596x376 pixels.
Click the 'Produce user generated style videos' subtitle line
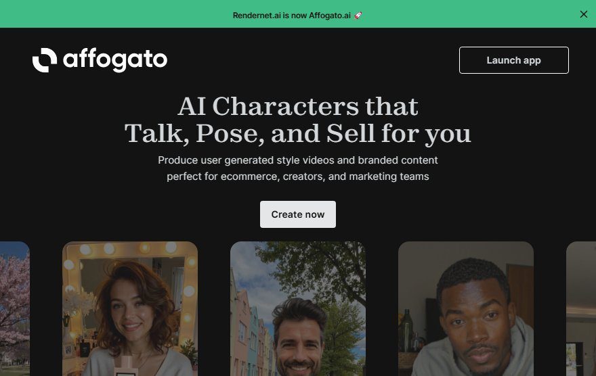click(x=297, y=160)
